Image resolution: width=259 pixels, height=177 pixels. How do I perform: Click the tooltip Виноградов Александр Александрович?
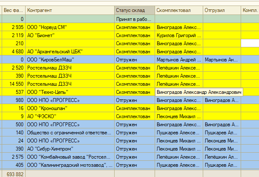199,92
